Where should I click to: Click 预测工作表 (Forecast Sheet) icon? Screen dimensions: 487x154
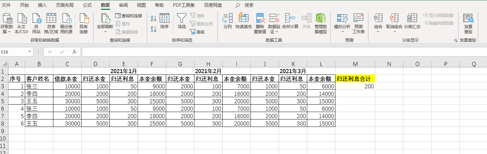click(359, 19)
